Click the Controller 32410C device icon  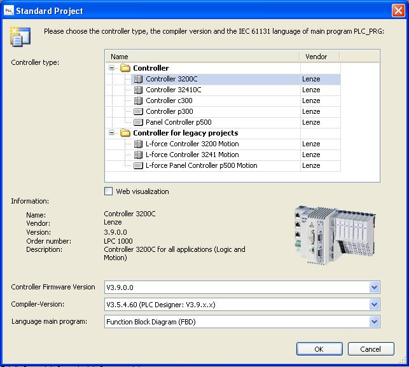pyautogui.click(x=138, y=90)
